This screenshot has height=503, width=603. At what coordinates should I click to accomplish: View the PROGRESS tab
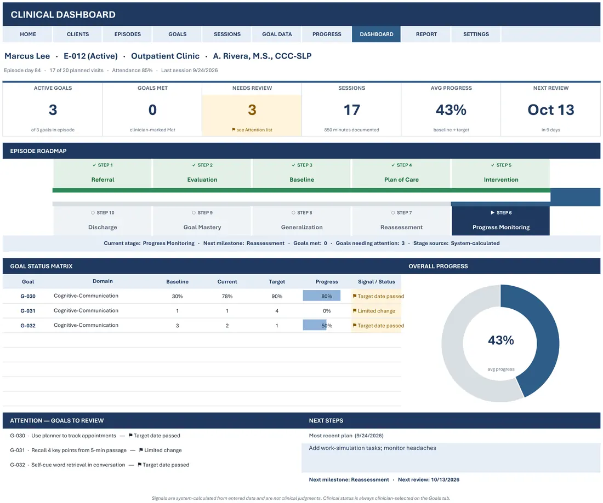tap(327, 34)
